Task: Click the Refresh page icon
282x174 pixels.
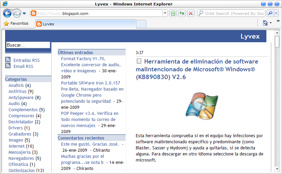Action: point(182,14)
